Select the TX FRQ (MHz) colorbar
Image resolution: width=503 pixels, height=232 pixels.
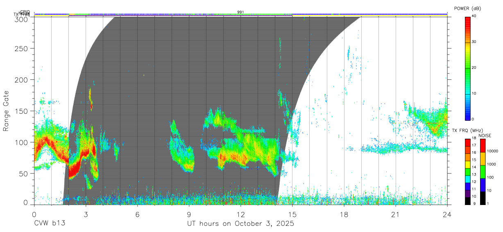tap(468, 171)
